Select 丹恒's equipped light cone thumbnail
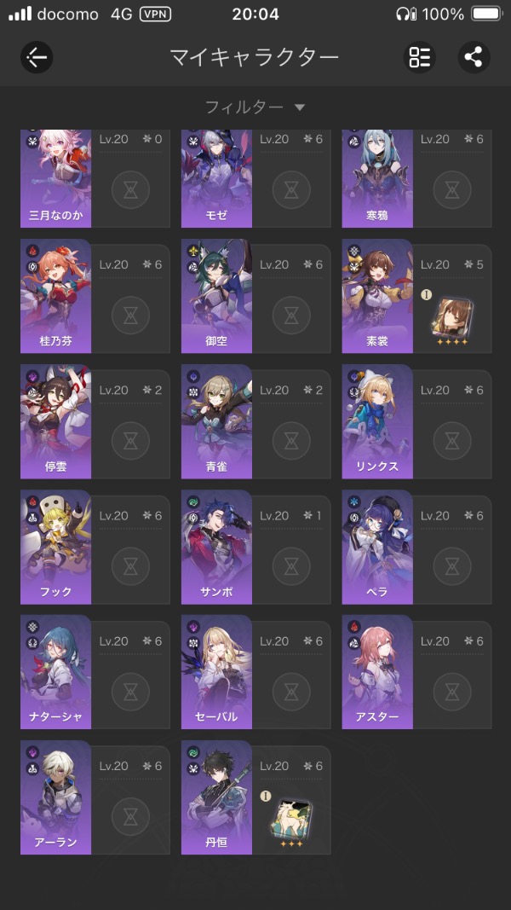This screenshot has height=910, width=511. point(291,818)
